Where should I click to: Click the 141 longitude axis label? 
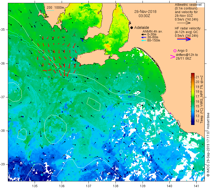pyautogui.click(x=196, y=186)
